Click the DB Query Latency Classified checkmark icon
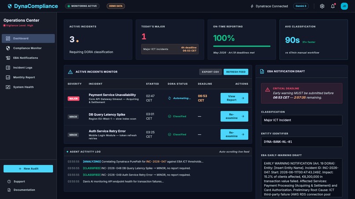Image resolution: width=355 pixels, height=199 pixels. point(169,116)
